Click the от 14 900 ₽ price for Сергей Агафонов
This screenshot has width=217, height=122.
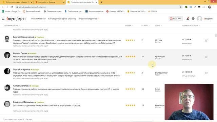pos(187,72)
